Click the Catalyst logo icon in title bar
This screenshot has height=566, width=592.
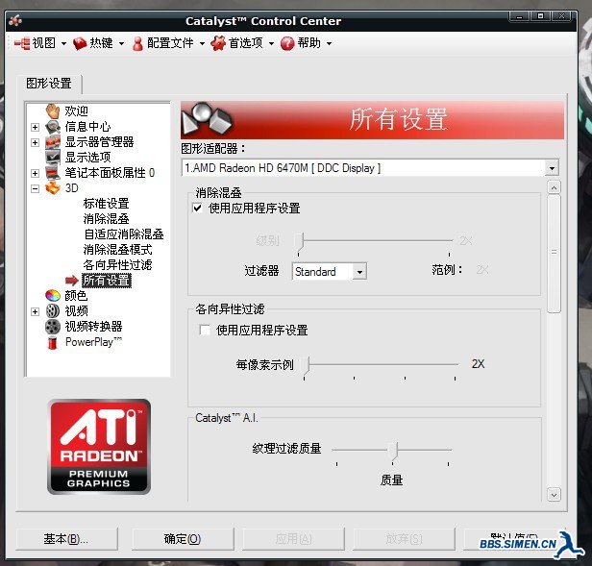[x=15, y=20]
